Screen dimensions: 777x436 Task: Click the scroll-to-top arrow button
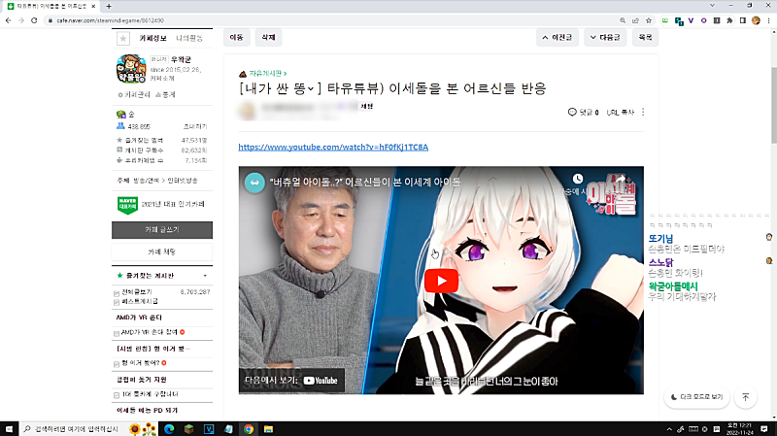point(745,397)
